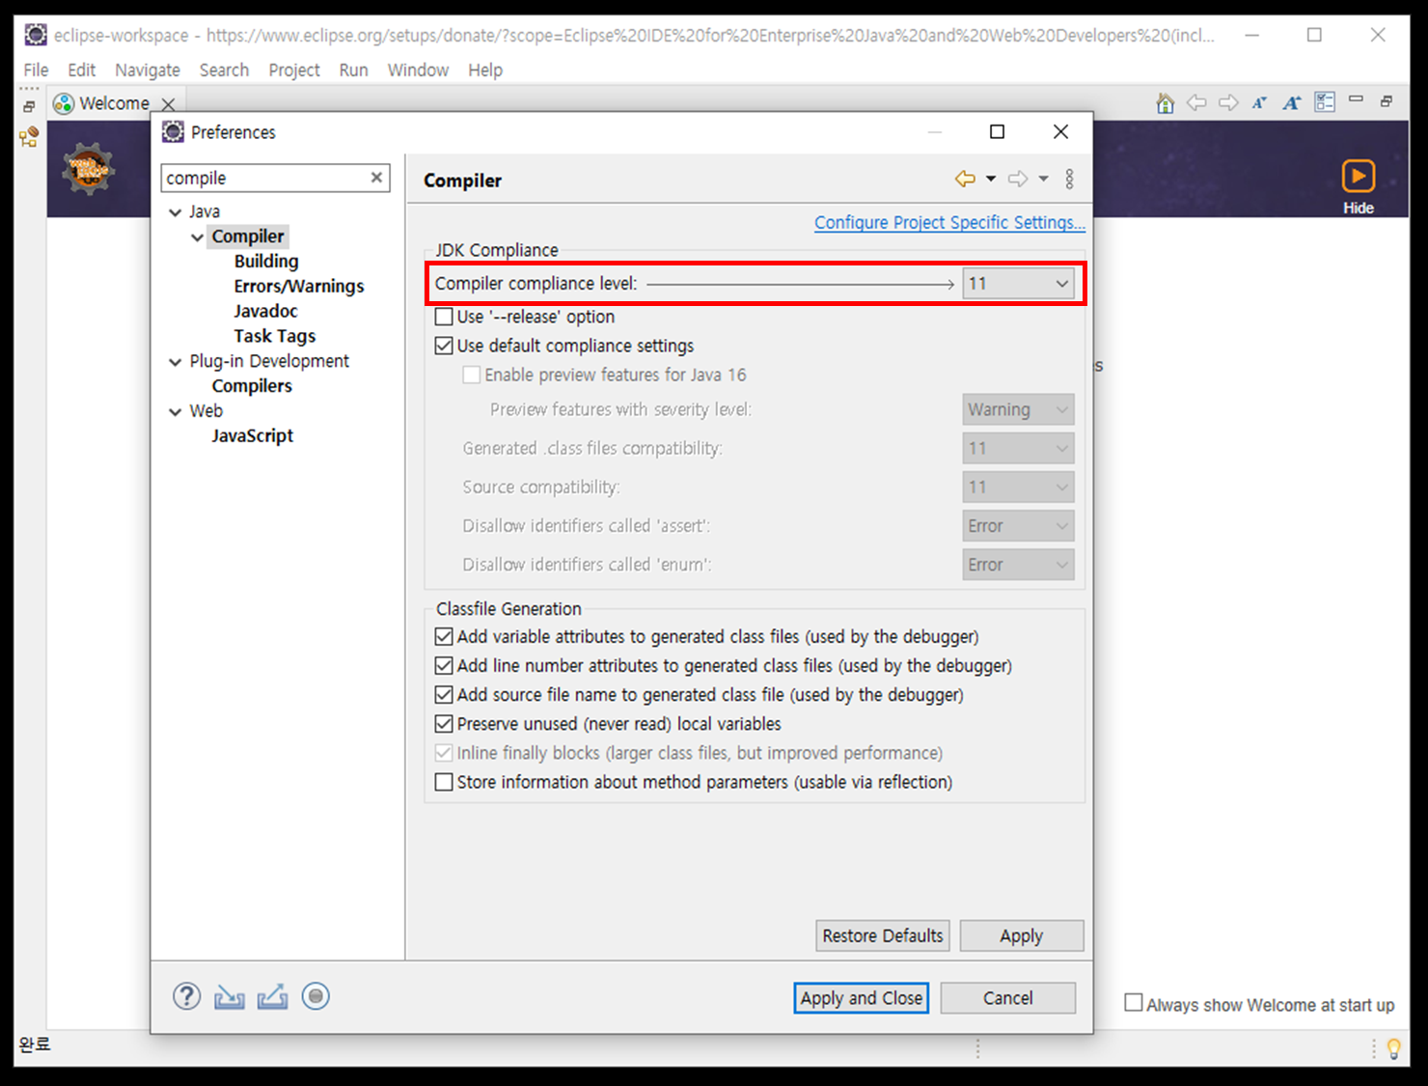1428x1086 pixels.
Task: Open the Run menu
Action: 353,70
